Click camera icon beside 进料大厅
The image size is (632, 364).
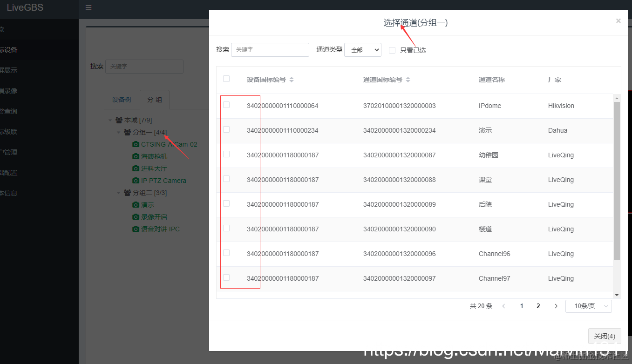[x=136, y=169]
